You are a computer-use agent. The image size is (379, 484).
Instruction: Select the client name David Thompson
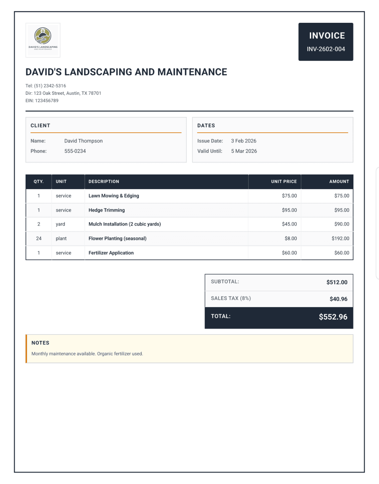(84, 141)
